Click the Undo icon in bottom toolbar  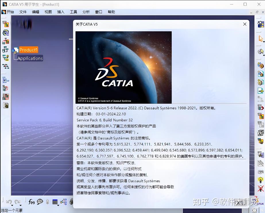(x=9, y=202)
